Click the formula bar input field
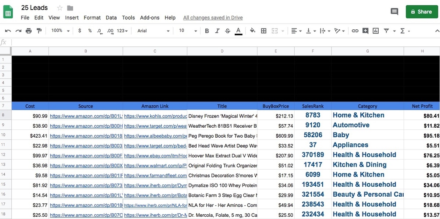This screenshot has height=219, width=440. coord(225,42)
